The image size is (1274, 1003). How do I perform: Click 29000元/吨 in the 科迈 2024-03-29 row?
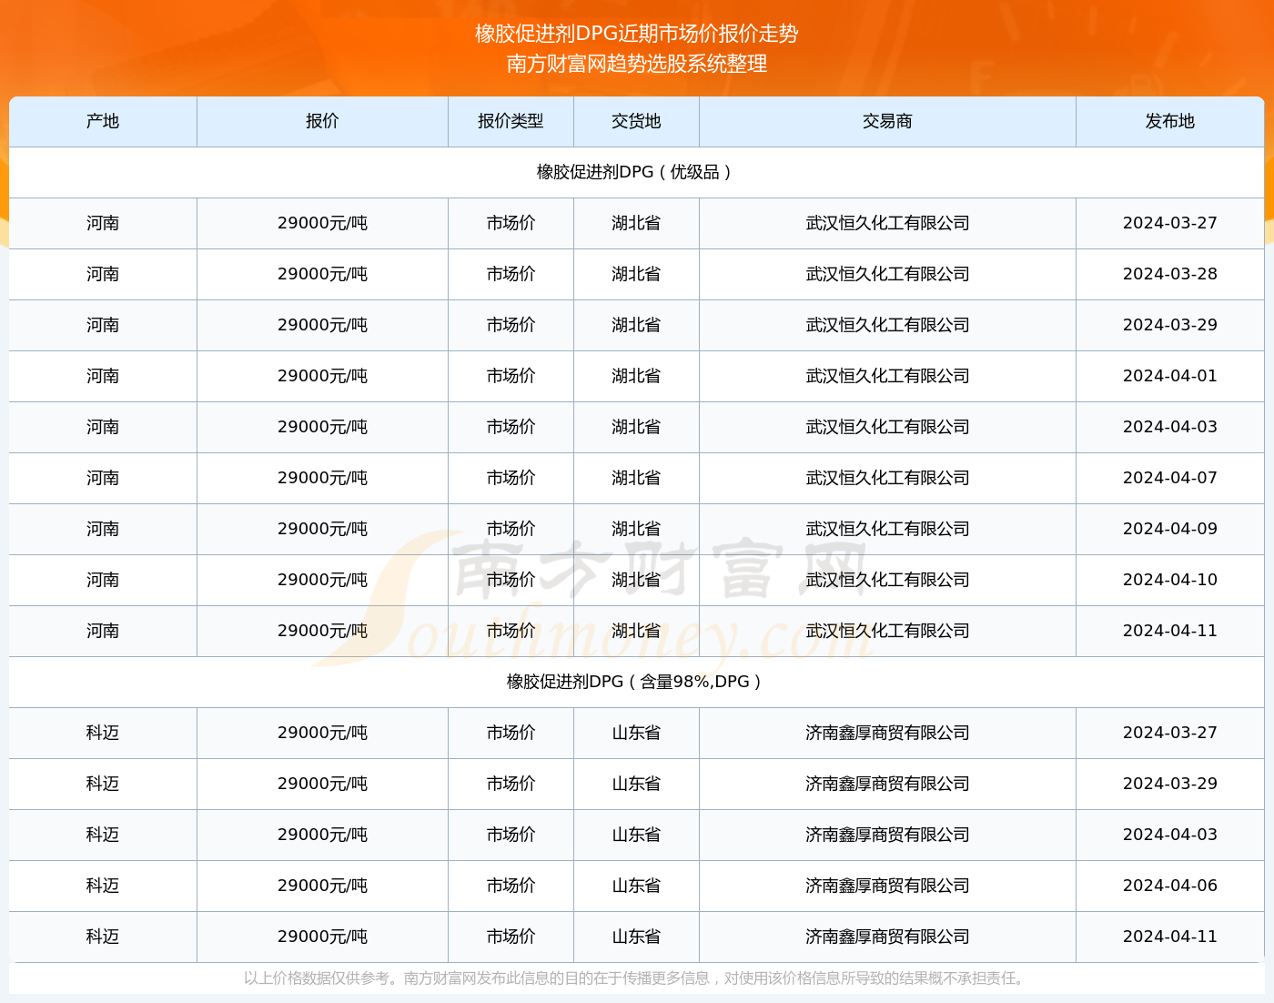[322, 784]
